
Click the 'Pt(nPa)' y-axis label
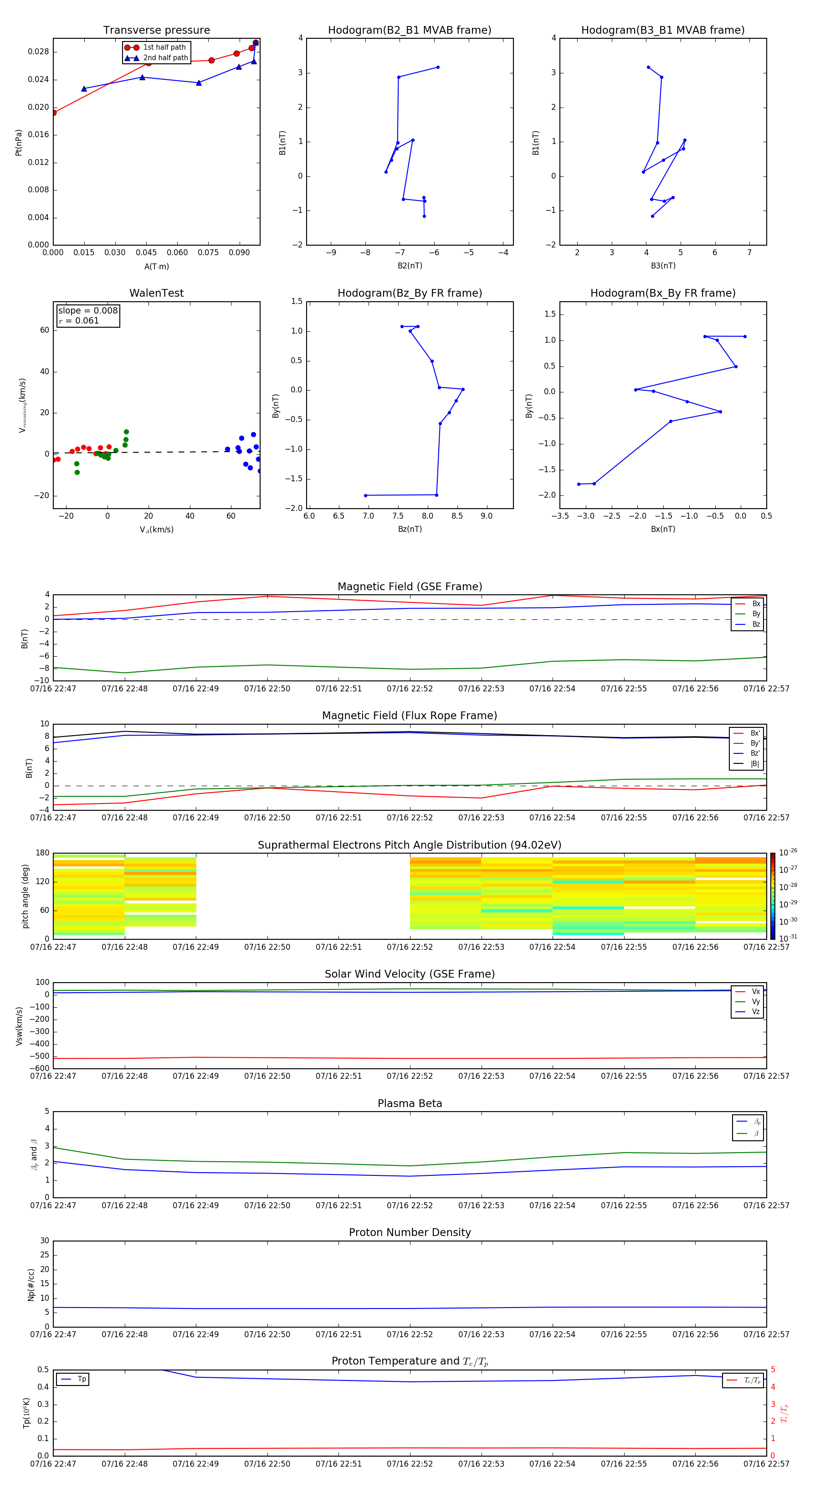tap(19, 143)
